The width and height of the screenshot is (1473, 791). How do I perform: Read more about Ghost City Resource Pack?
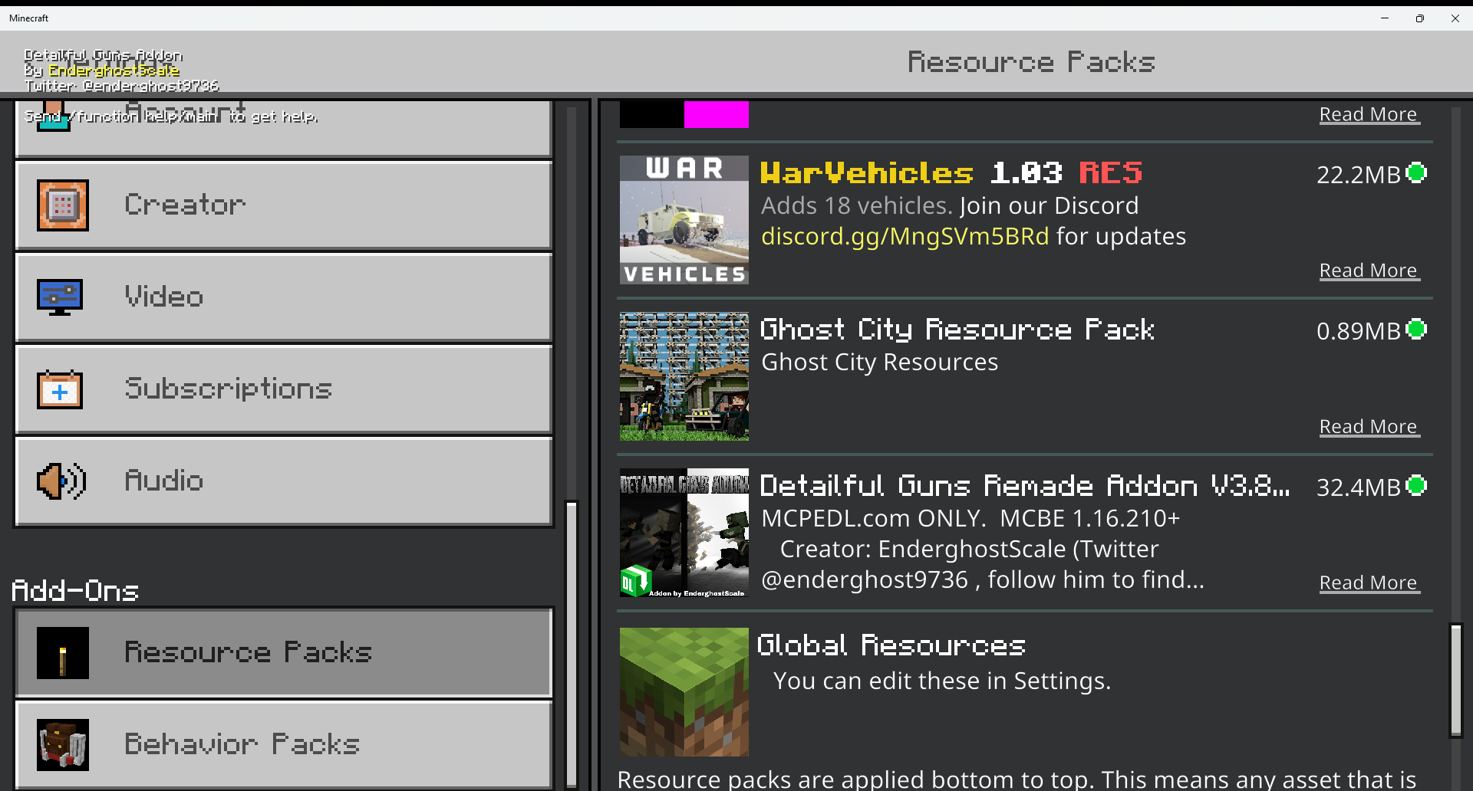point(1369,427)
